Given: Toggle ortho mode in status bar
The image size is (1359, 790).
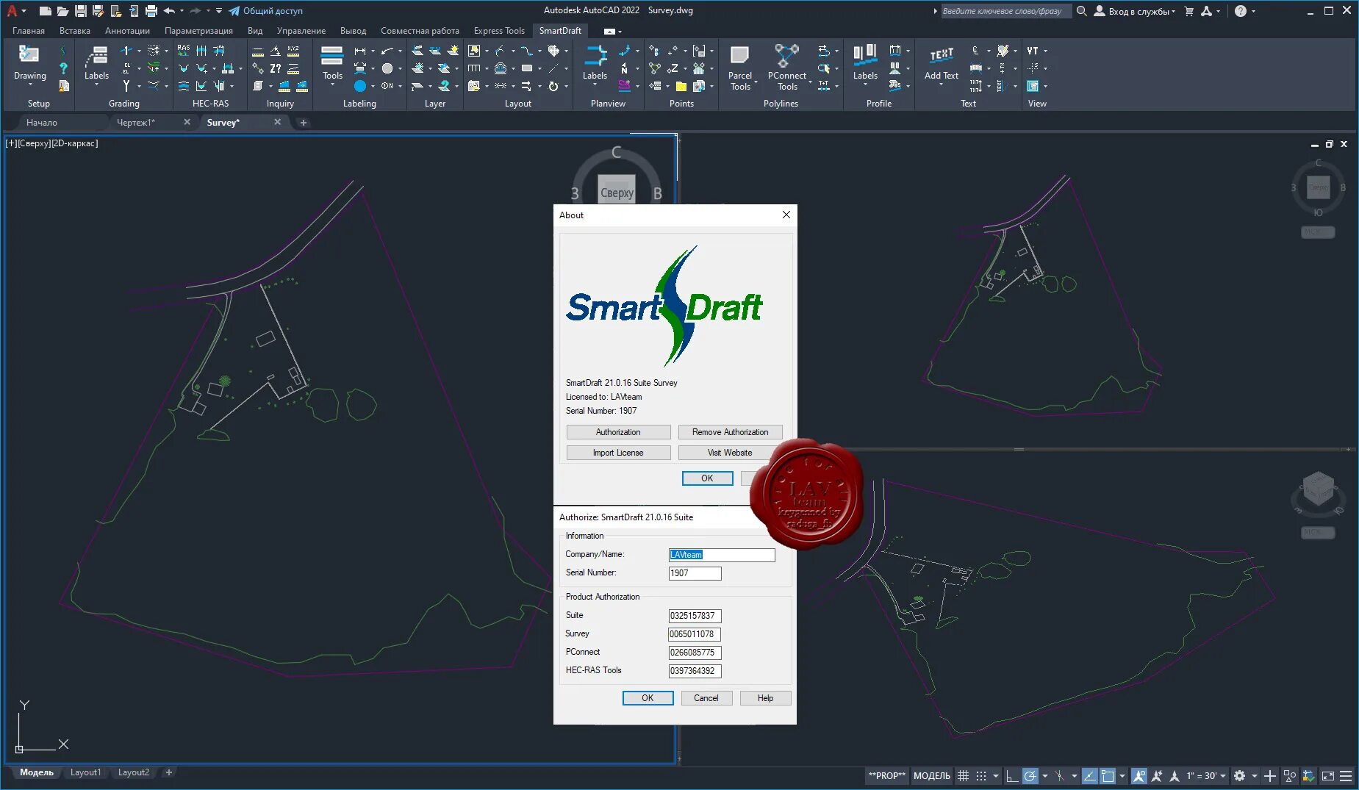Looking at the screenshot, I should tap(1012, 776).
